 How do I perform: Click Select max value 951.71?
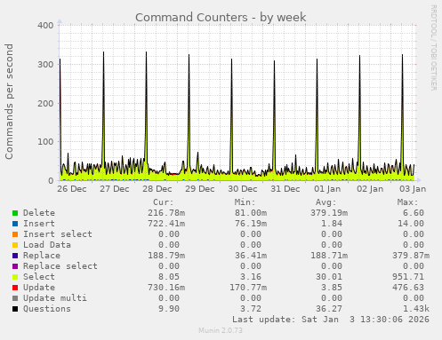click(x=408, y=277)
